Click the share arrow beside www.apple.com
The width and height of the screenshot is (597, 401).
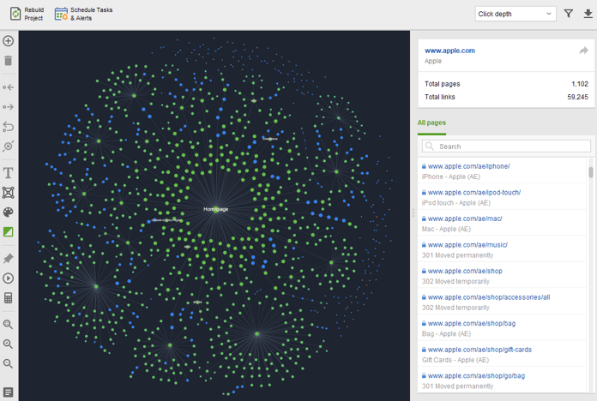583,51
